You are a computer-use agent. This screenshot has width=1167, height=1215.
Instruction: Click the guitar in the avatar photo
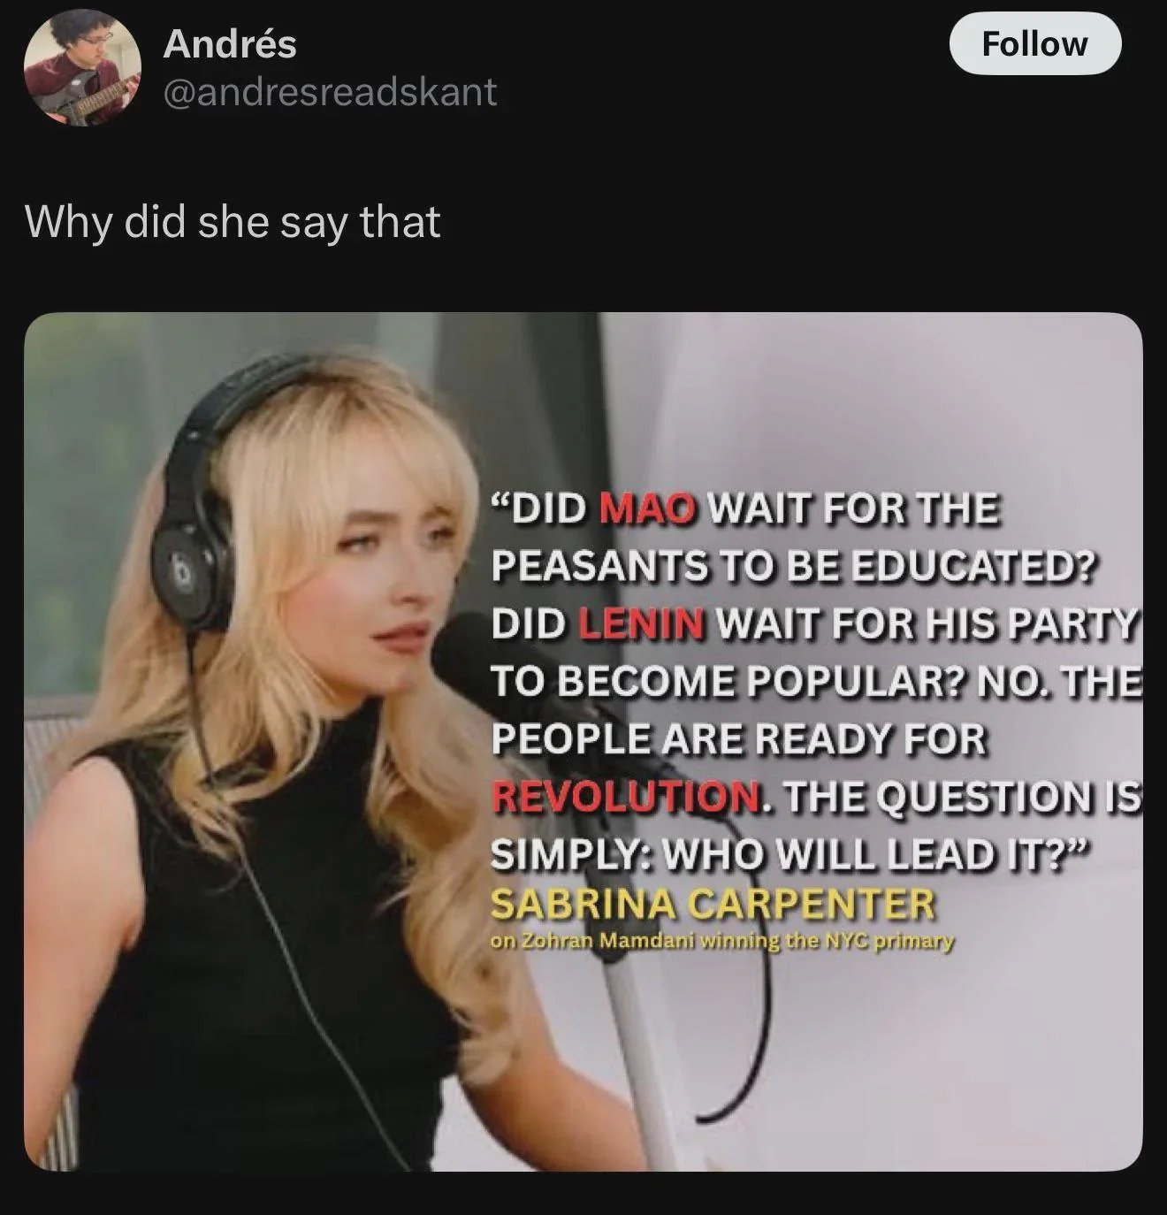(x=84, y=102)
